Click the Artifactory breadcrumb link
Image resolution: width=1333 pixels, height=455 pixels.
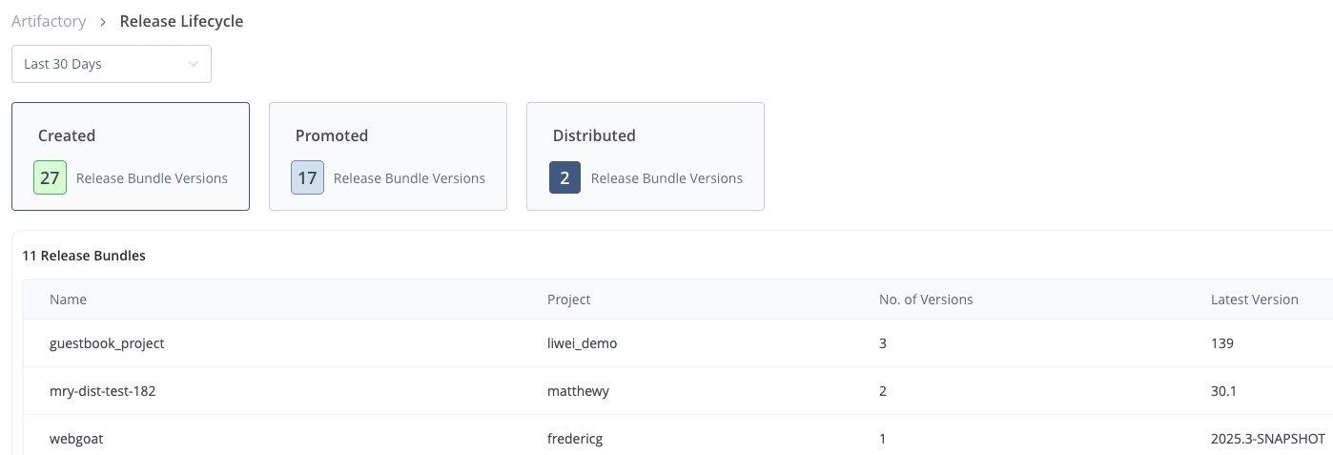coord(49,21)
